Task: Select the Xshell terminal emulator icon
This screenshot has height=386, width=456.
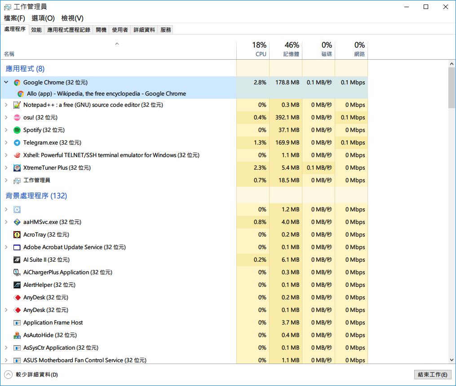Action: pos(17,155)
